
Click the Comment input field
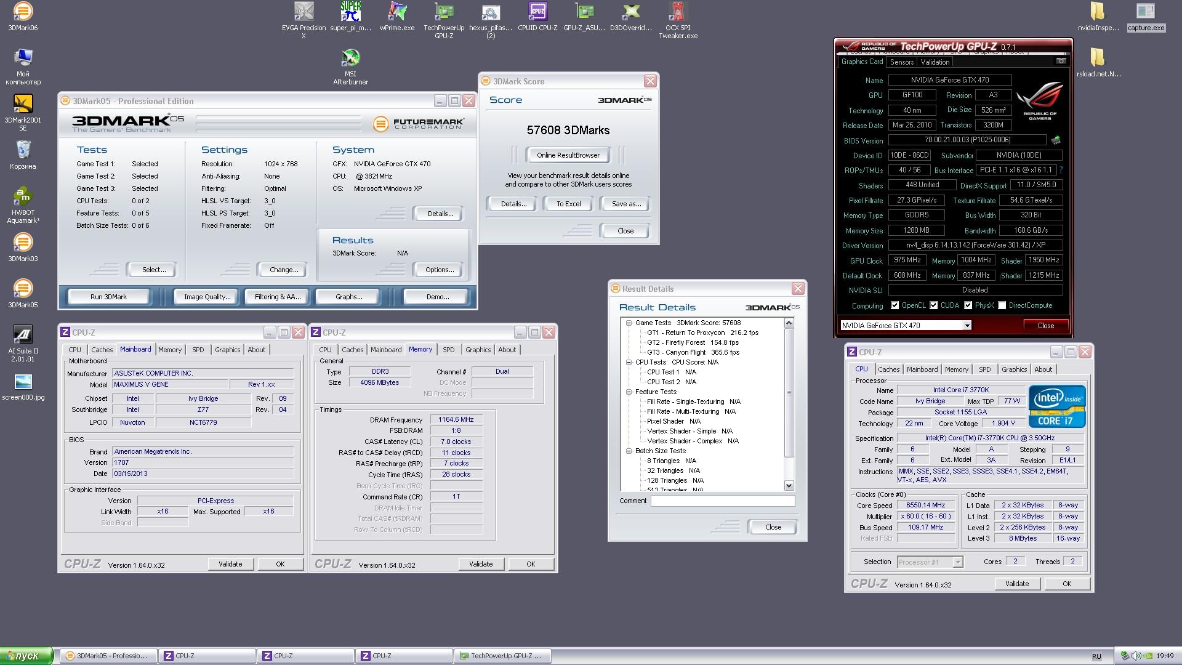pyautogui.click(x=723, y=501)
